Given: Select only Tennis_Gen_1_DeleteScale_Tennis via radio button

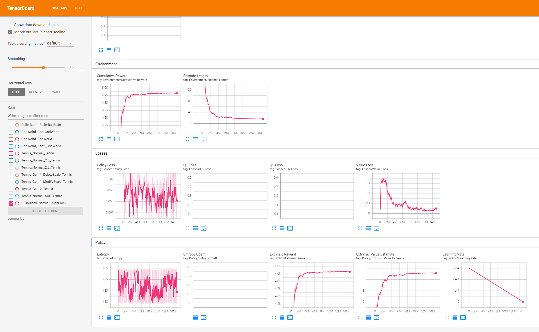Looking at the screenshot, I should click(x=17, y=175).
